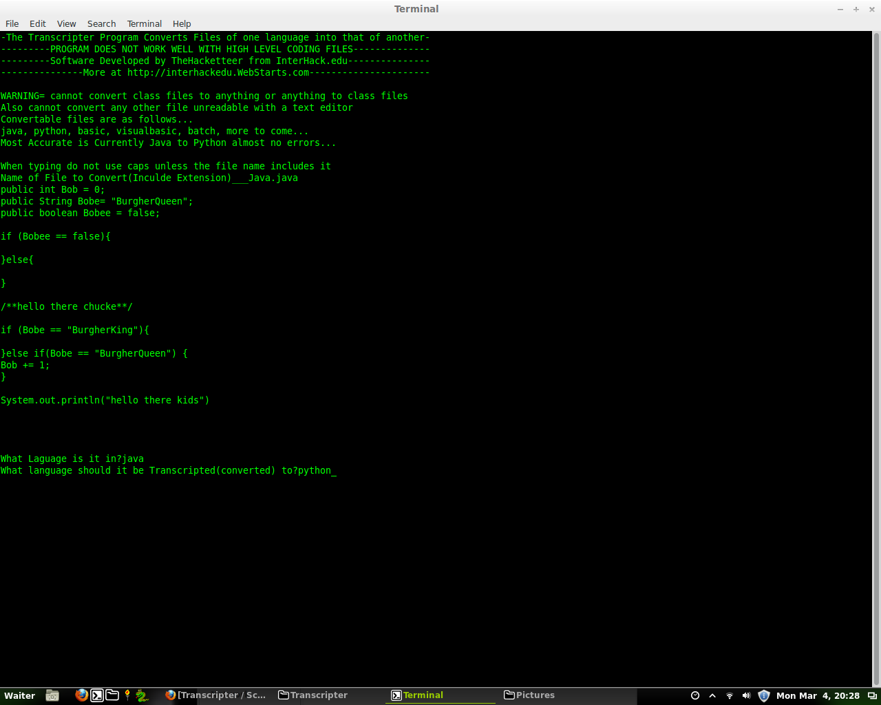Open the Search menu
This screenshot has width=881, height=705.
[101, 23]
